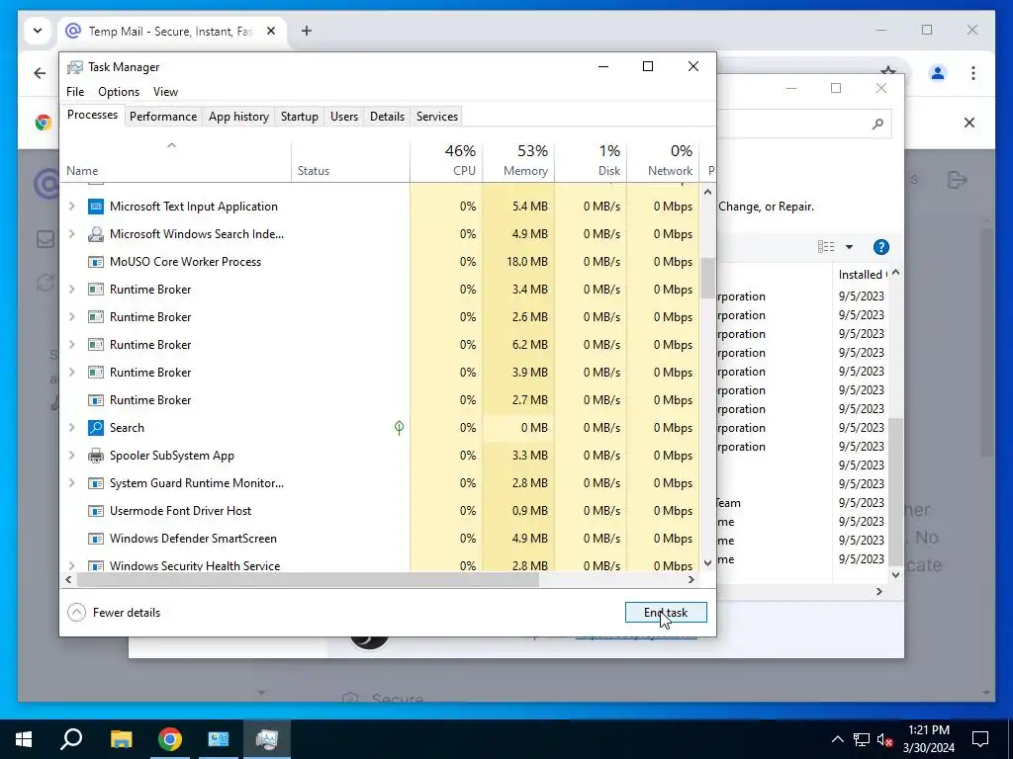Image resolution: width=1013 pixels, height=759 pixels.
Task: Click the Task Manager taskbar icon
Action: [x=267, y=739]
